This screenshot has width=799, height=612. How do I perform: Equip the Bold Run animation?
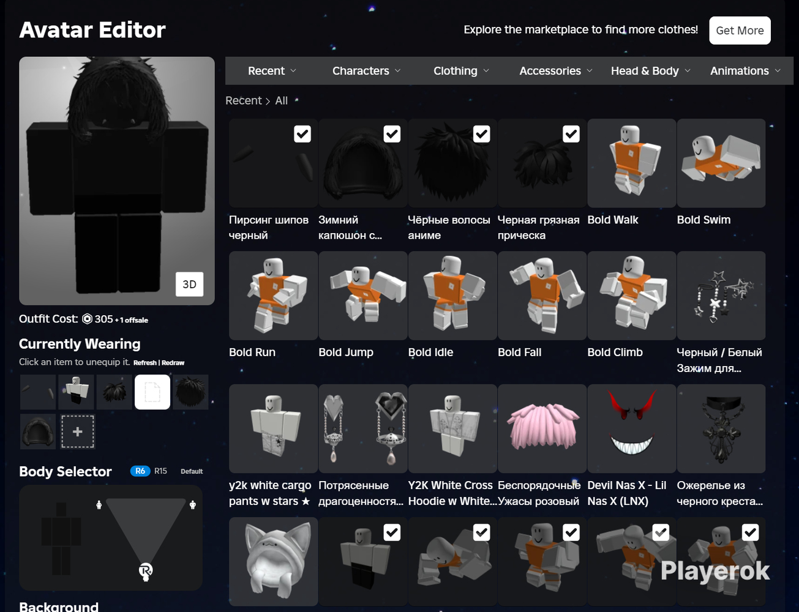click(273, 296)
